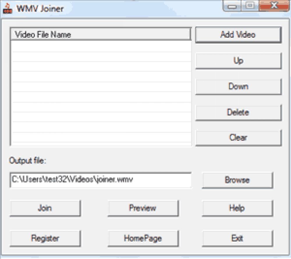Open the Help documentation
The height and width of the screenshot is (259, 291).
pyautogui.click(x=237, y=208)
